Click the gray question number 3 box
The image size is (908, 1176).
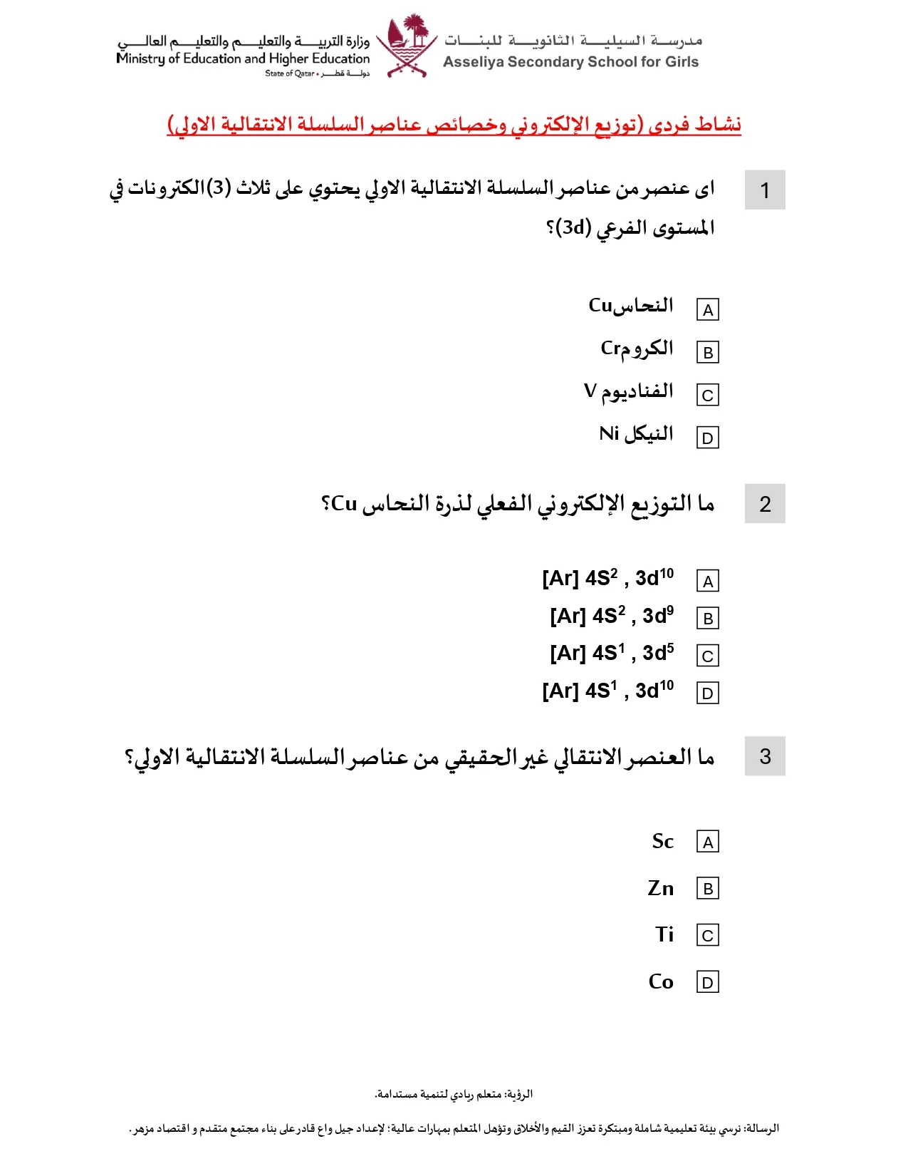click(765, 756)
